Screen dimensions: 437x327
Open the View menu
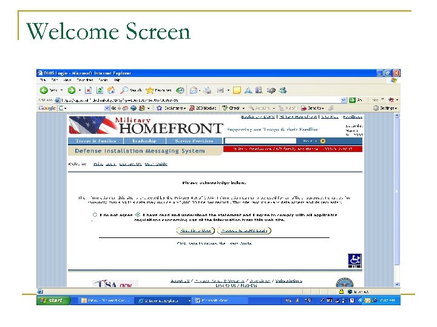coord(67,80)
